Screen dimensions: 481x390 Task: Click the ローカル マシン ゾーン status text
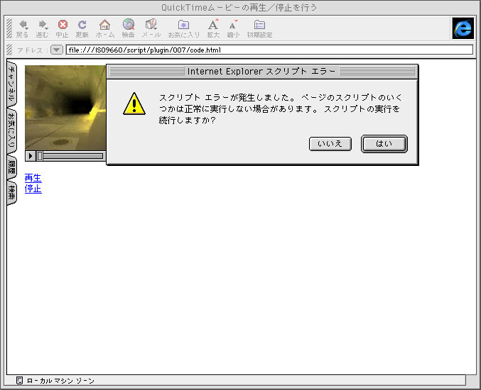60,381
